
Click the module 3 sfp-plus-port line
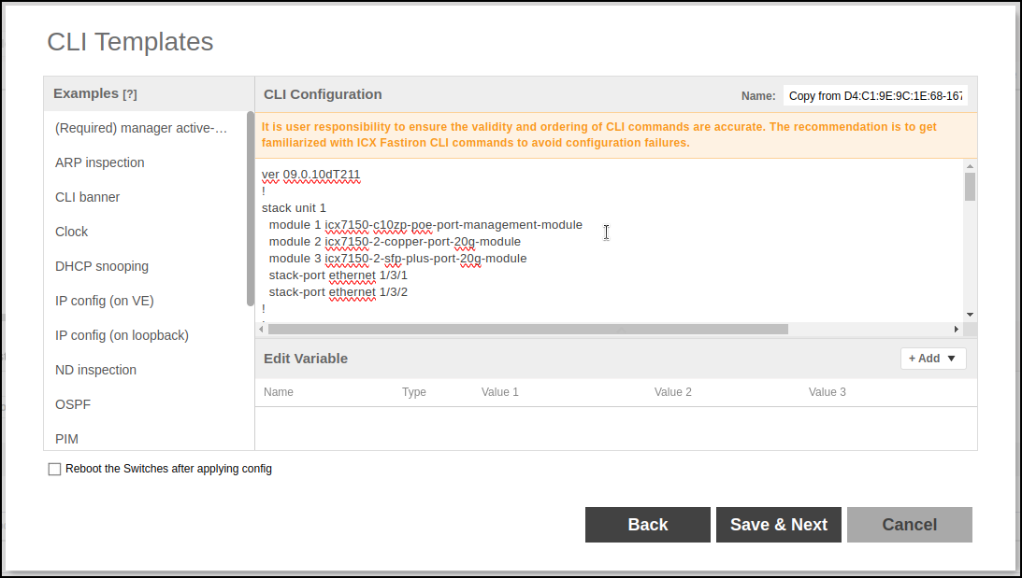coord(397,259)
